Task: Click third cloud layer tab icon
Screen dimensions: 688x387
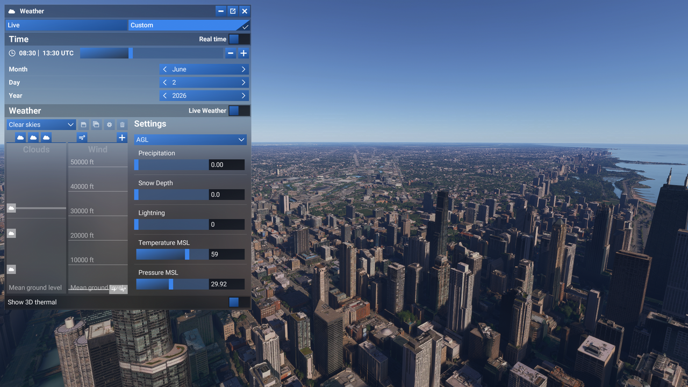Action: pos(46,138)
